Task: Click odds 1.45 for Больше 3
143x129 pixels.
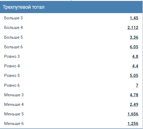Action: (134, 18)
